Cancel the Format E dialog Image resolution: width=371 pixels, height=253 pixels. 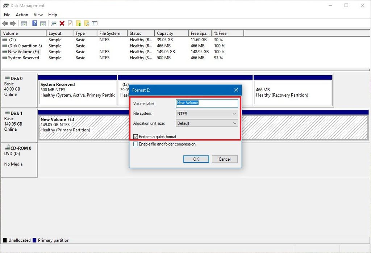(x=225, y=159)
